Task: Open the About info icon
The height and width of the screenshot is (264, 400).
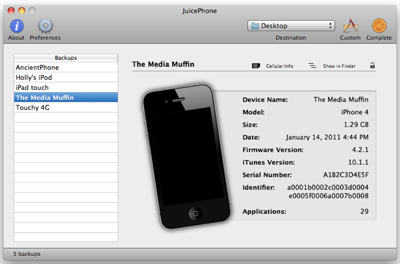Action: [x=17, y=26]
